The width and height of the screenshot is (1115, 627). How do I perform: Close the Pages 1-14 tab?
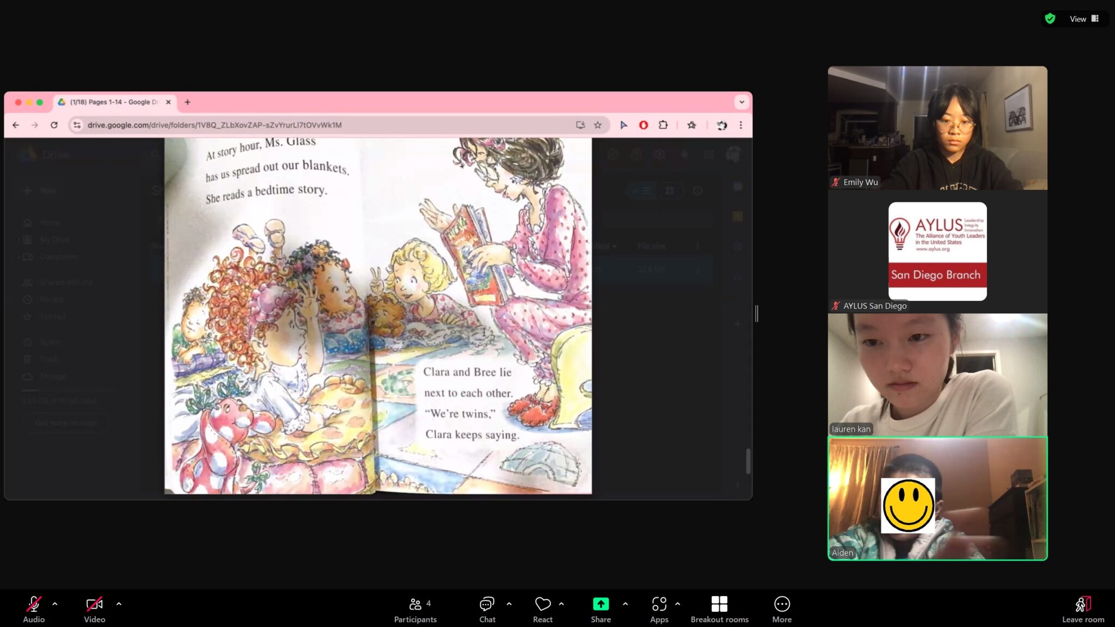(x=168, y=102)
